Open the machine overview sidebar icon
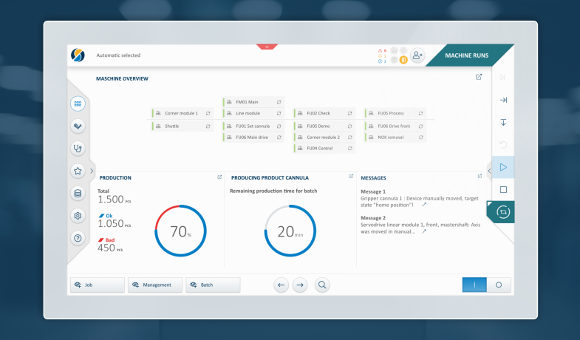 [78, 104]
